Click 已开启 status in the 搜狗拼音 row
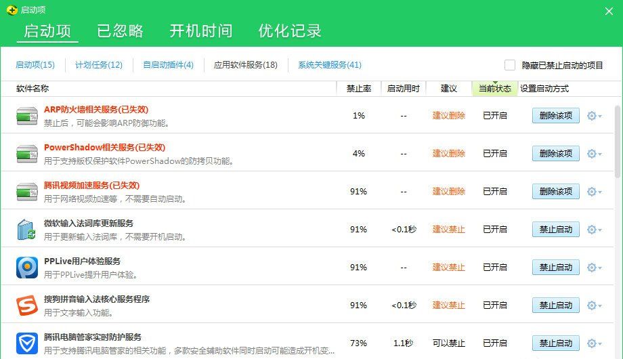This screenshot has height=359, width=623. pos(494,305)
